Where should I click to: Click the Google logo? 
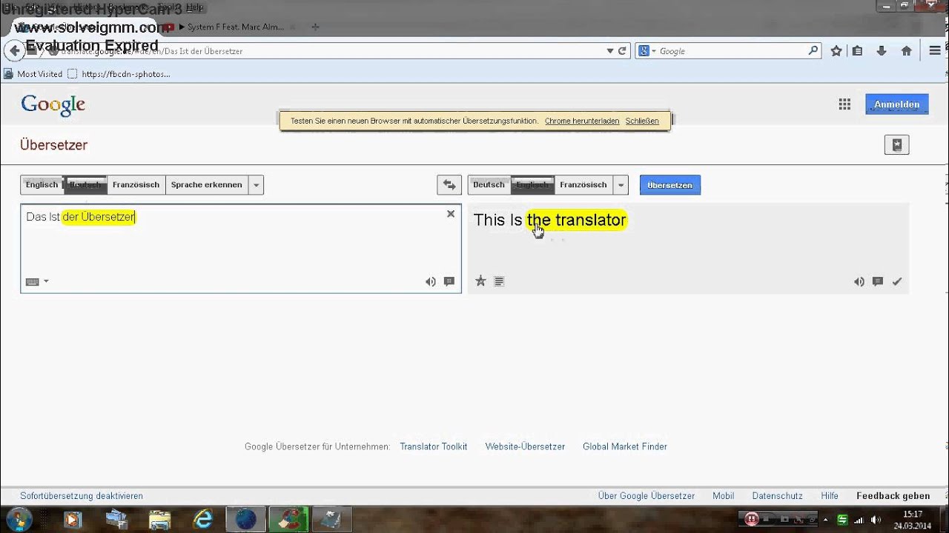coord(53,105)
